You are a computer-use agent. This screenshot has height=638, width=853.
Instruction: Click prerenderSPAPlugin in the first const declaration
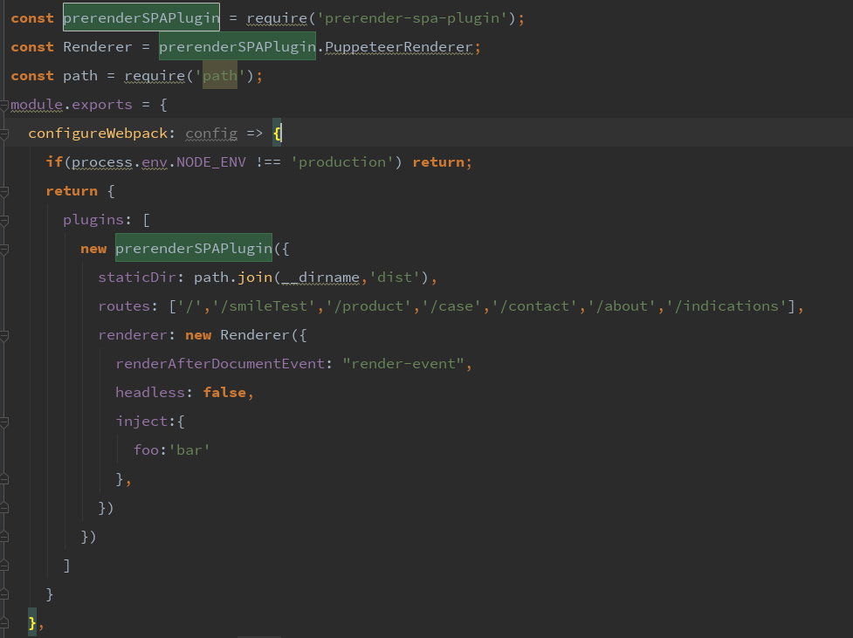pyautogui.click(x=141, y=18)
